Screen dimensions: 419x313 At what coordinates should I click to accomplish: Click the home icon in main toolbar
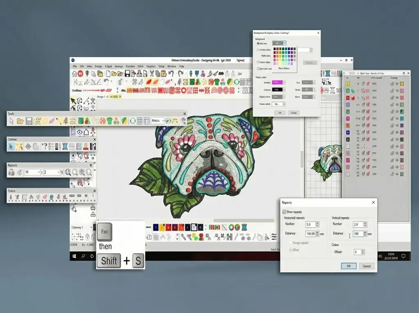point(74,74)
